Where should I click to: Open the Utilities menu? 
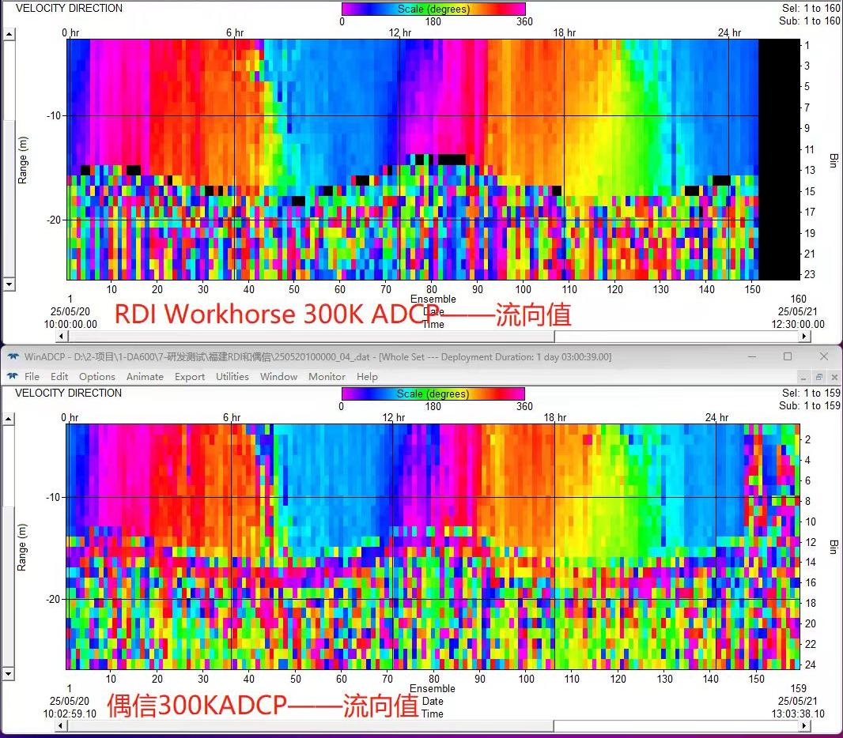232,377
